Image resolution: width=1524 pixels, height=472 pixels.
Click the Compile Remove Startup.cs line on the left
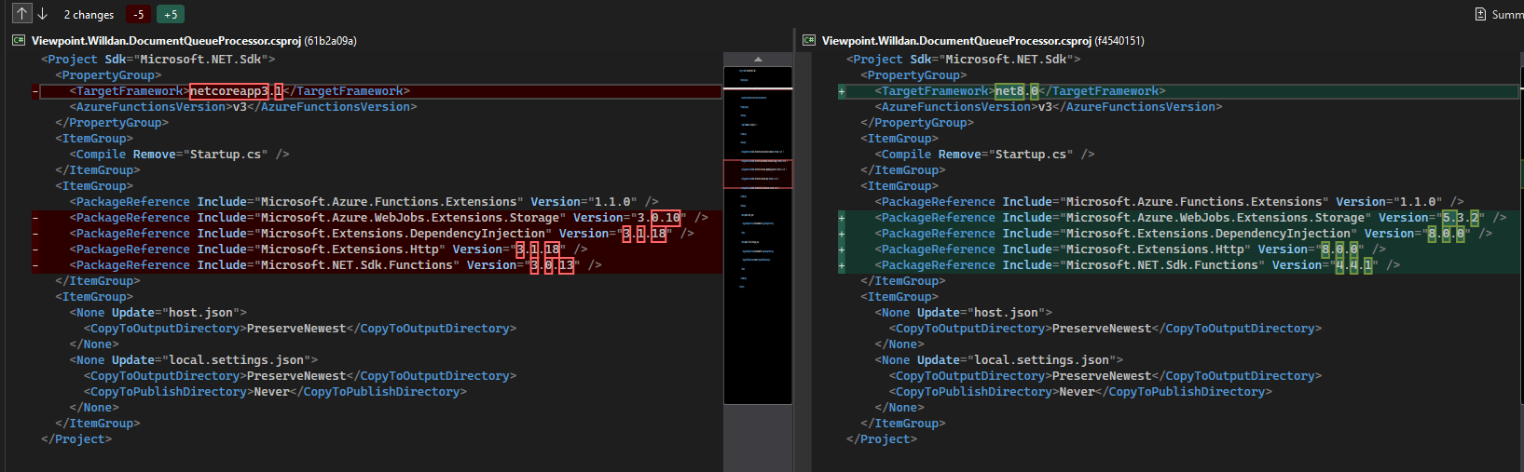179,155
